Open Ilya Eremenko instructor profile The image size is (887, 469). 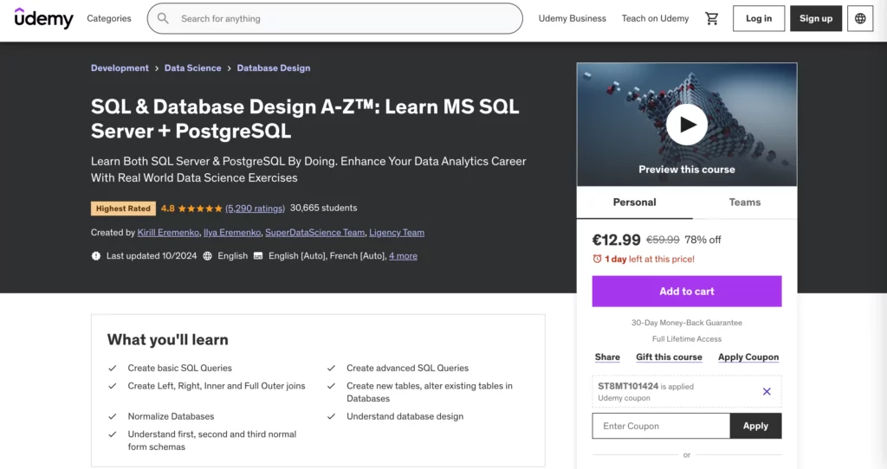[x=232, y=232]
